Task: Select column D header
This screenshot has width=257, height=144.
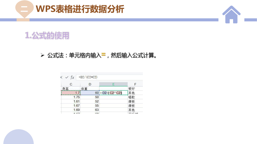Action: [x=90, y=84]
